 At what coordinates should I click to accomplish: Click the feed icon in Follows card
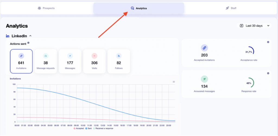pos(119,56)
